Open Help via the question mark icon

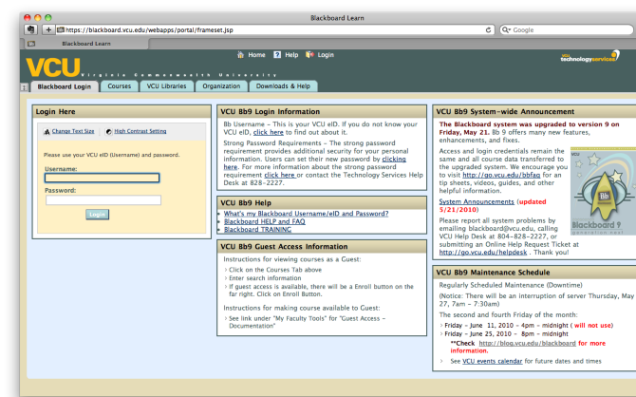pos(276,55)
